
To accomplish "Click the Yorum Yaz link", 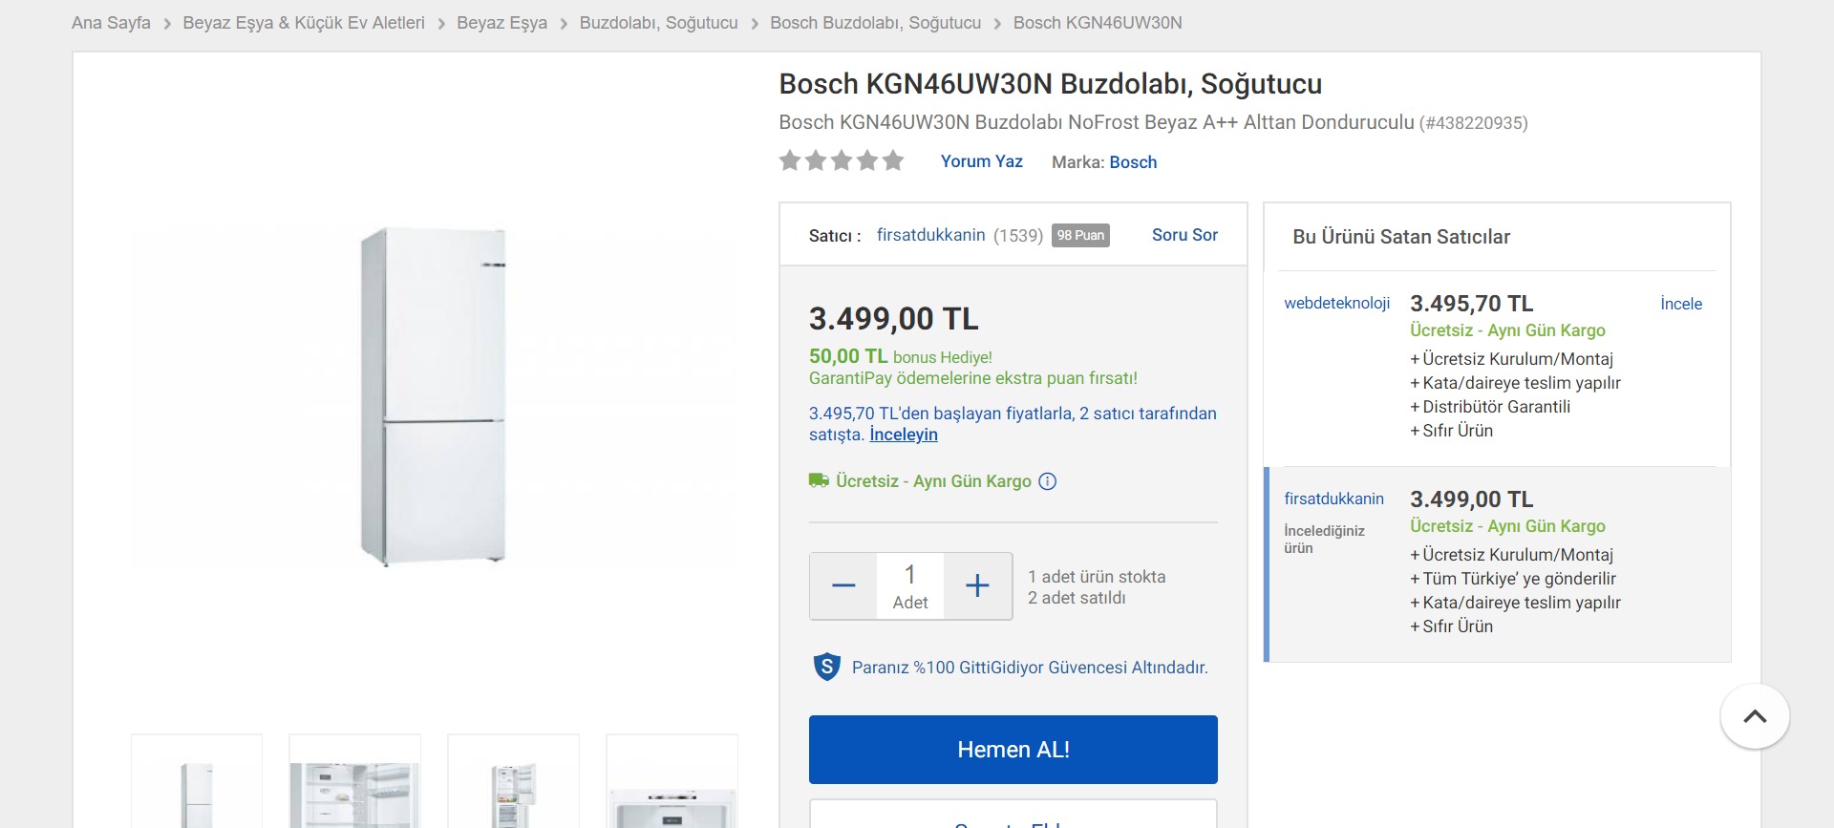I will click(981, 161).
